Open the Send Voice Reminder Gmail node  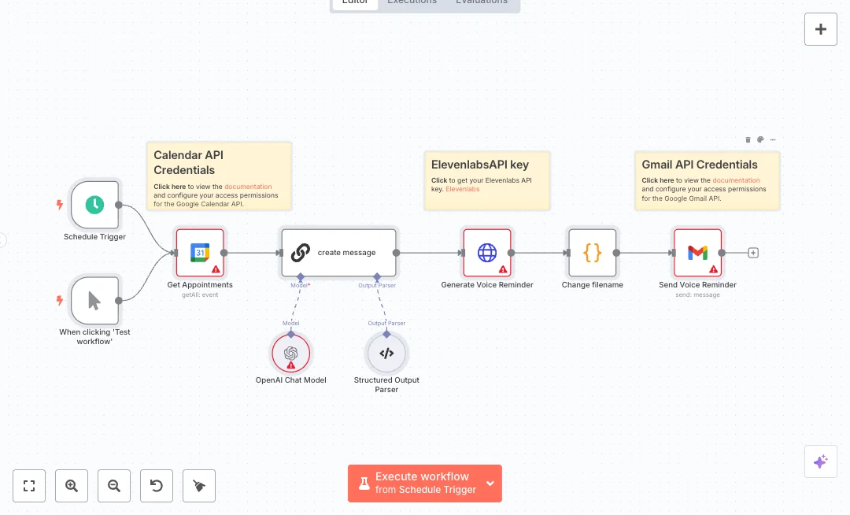[x=697, y=253]
